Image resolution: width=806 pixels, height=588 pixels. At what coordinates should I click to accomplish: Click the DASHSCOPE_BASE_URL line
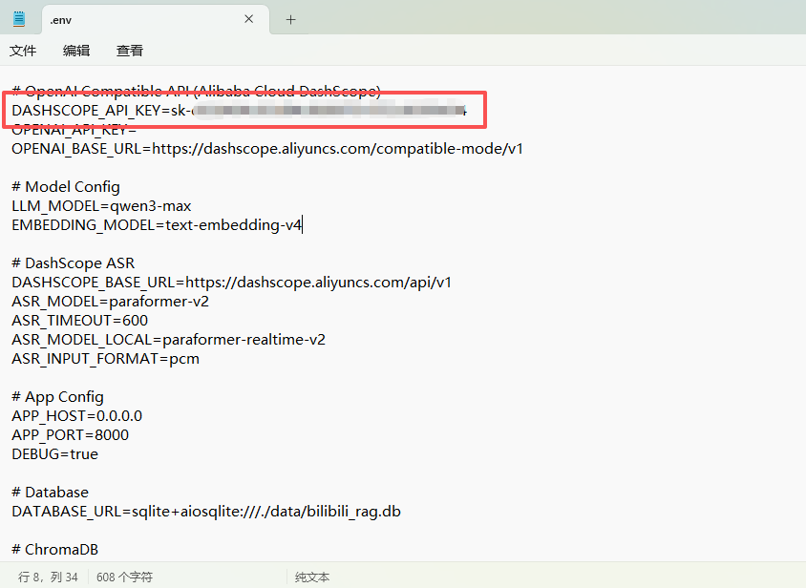coord(231,283)
